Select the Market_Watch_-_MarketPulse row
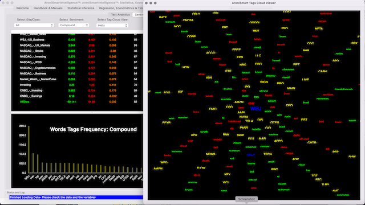This screenshot has height=205, width=365. tap(77, 79)
